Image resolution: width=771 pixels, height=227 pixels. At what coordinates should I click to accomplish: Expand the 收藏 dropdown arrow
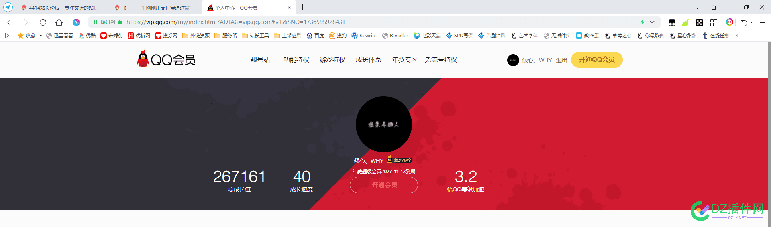(x=41, y=36)
